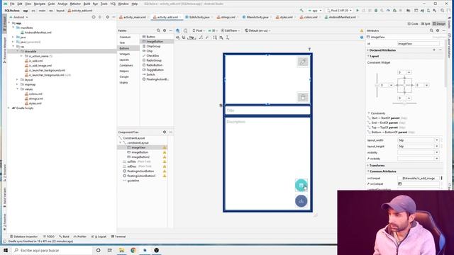Click the Run app play button
Screen dimensions: 454x255
(x=358, y=11)
